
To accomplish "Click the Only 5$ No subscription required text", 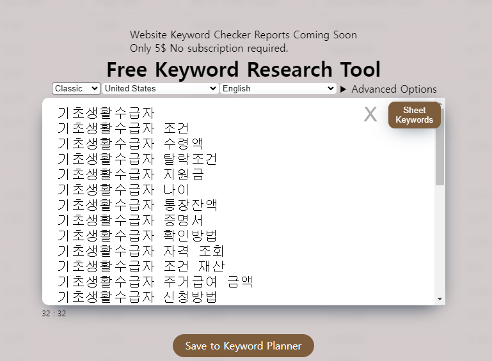I will pos(209,49).
